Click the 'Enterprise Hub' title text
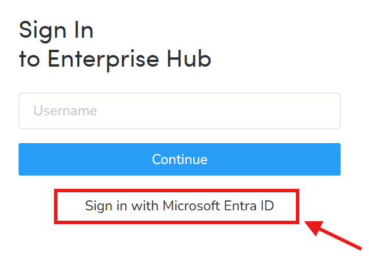 129,59
